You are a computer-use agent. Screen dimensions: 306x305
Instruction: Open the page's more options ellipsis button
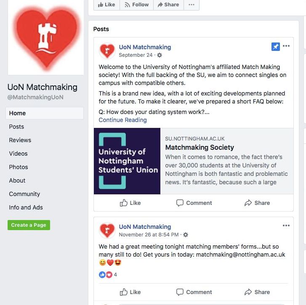click(192, 5)
